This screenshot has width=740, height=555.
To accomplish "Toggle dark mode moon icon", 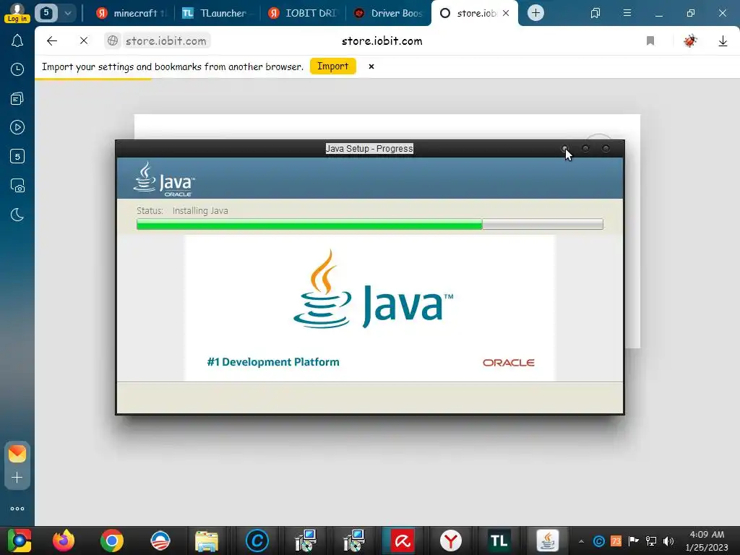I will [17, 215].
